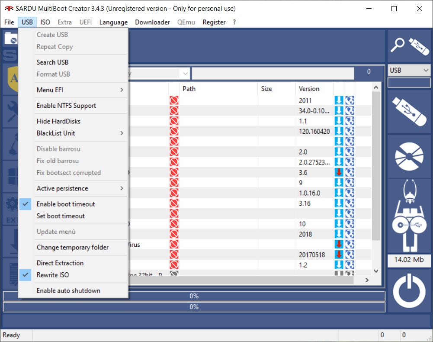Open the USB drive selection dropdown
Viewport: 433px width, 342px height.
pos(409,70)
